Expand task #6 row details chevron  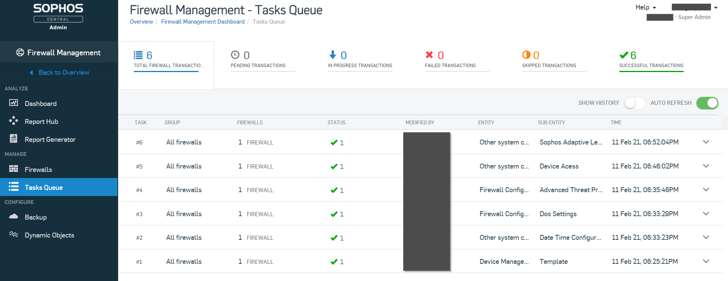pyautogui.click(x=706, y=142)
